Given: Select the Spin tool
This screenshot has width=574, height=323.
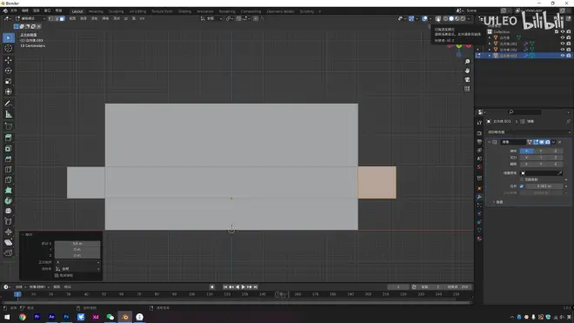Looking at the screenshot, I should [x=9, y=201].
